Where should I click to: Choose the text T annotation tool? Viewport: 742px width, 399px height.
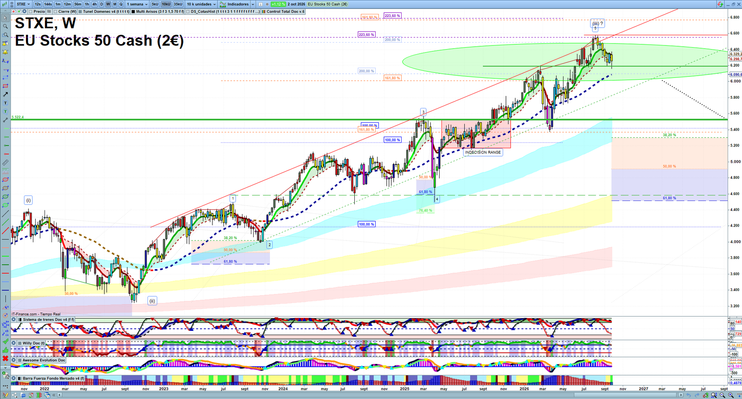5,103
